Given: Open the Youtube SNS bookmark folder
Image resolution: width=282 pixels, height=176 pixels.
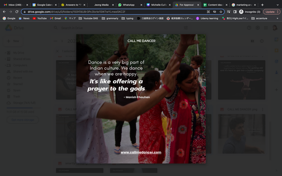Looking at the screenshot, I should click(88, 18).
